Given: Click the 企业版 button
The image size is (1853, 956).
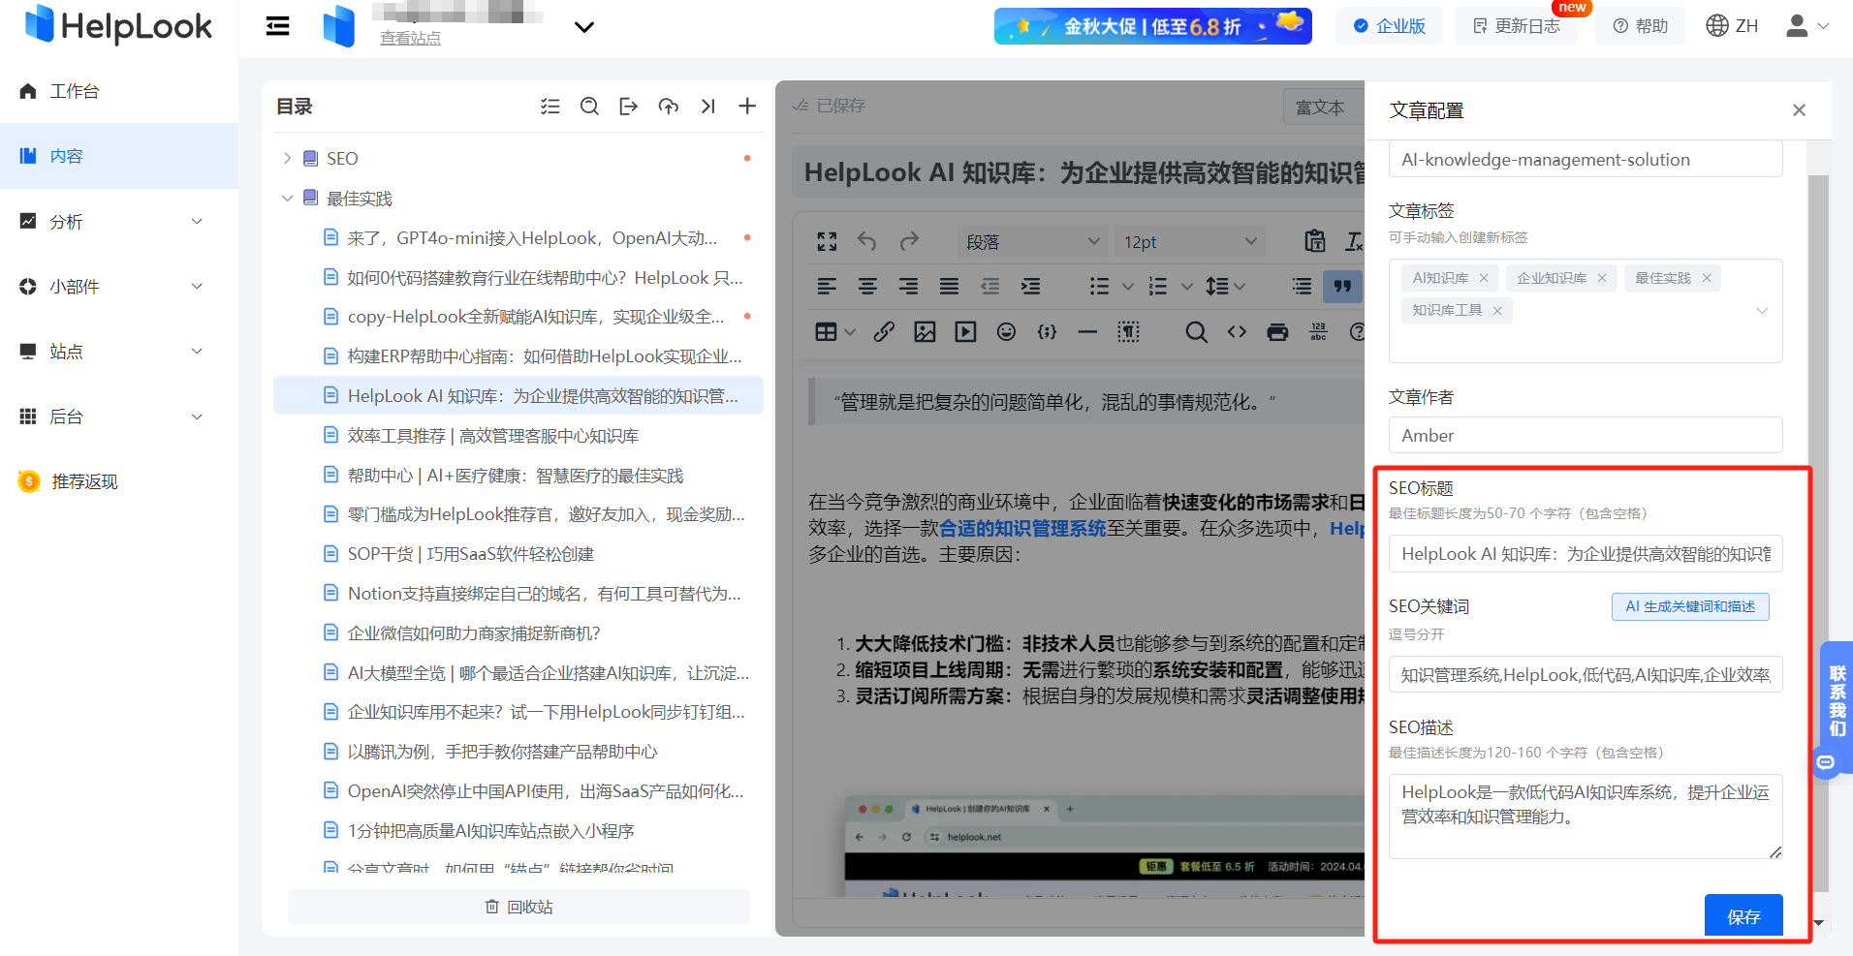Looking at the screenshot, I should [1389, 26].
